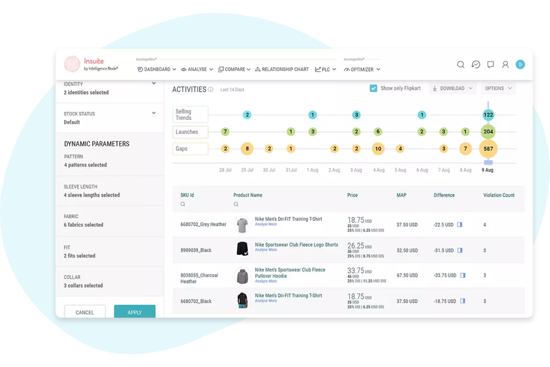The height and width of the screenshot is (367, 550).
Task: Click the SKU Id search icon
Action: 183,204
